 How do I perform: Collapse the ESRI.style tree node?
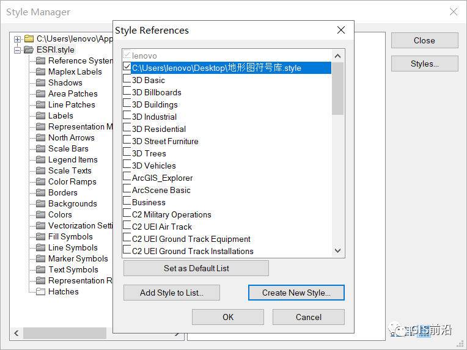pos(18,50)
